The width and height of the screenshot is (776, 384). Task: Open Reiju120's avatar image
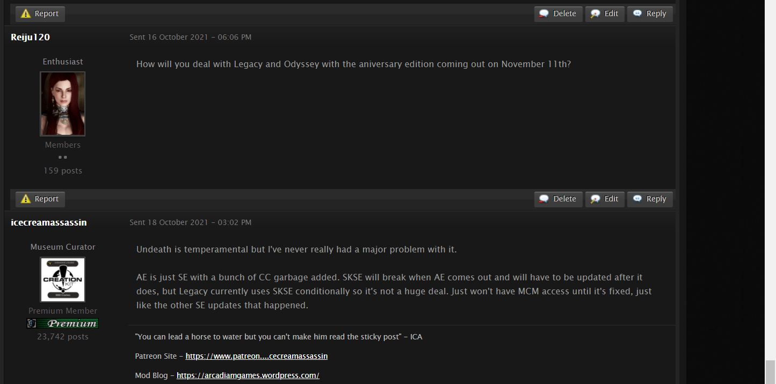tap(63, 104)
